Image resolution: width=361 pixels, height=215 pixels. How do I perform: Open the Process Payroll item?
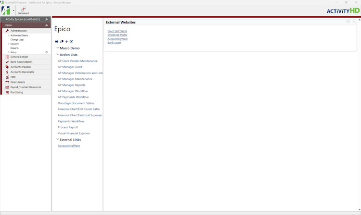tap(68, 127)
